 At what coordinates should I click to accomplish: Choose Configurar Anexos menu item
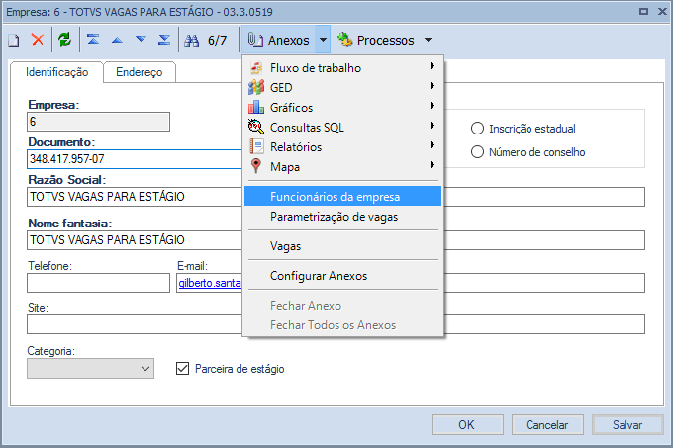point(343,276)
